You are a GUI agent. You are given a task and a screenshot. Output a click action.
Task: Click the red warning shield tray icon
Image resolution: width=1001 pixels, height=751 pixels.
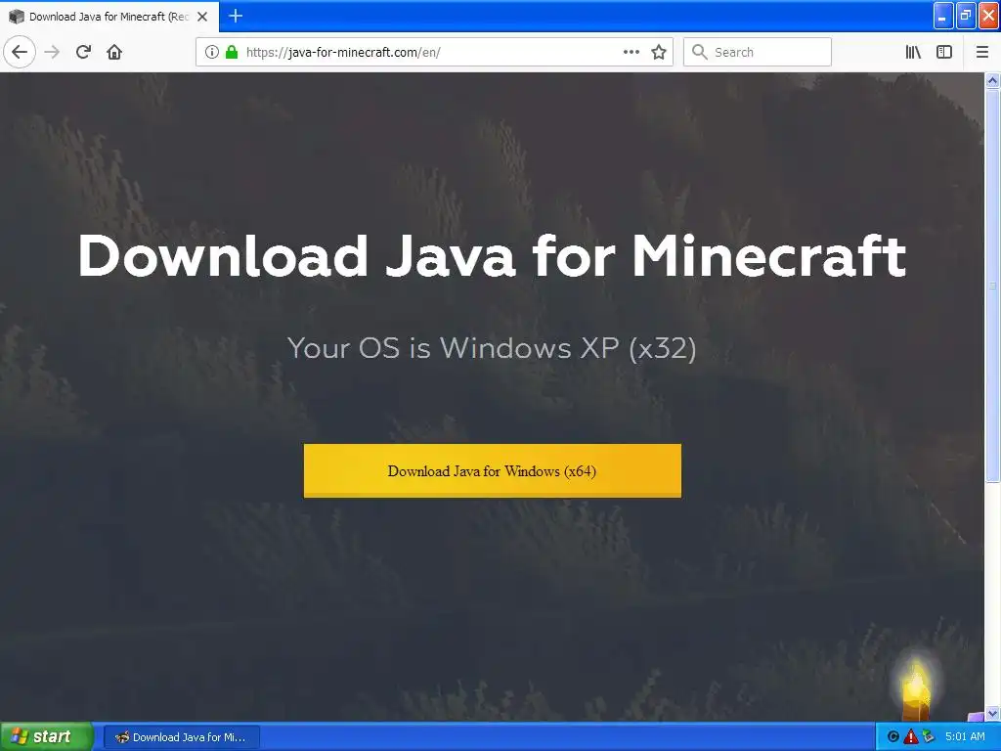[x=911, y=736]
